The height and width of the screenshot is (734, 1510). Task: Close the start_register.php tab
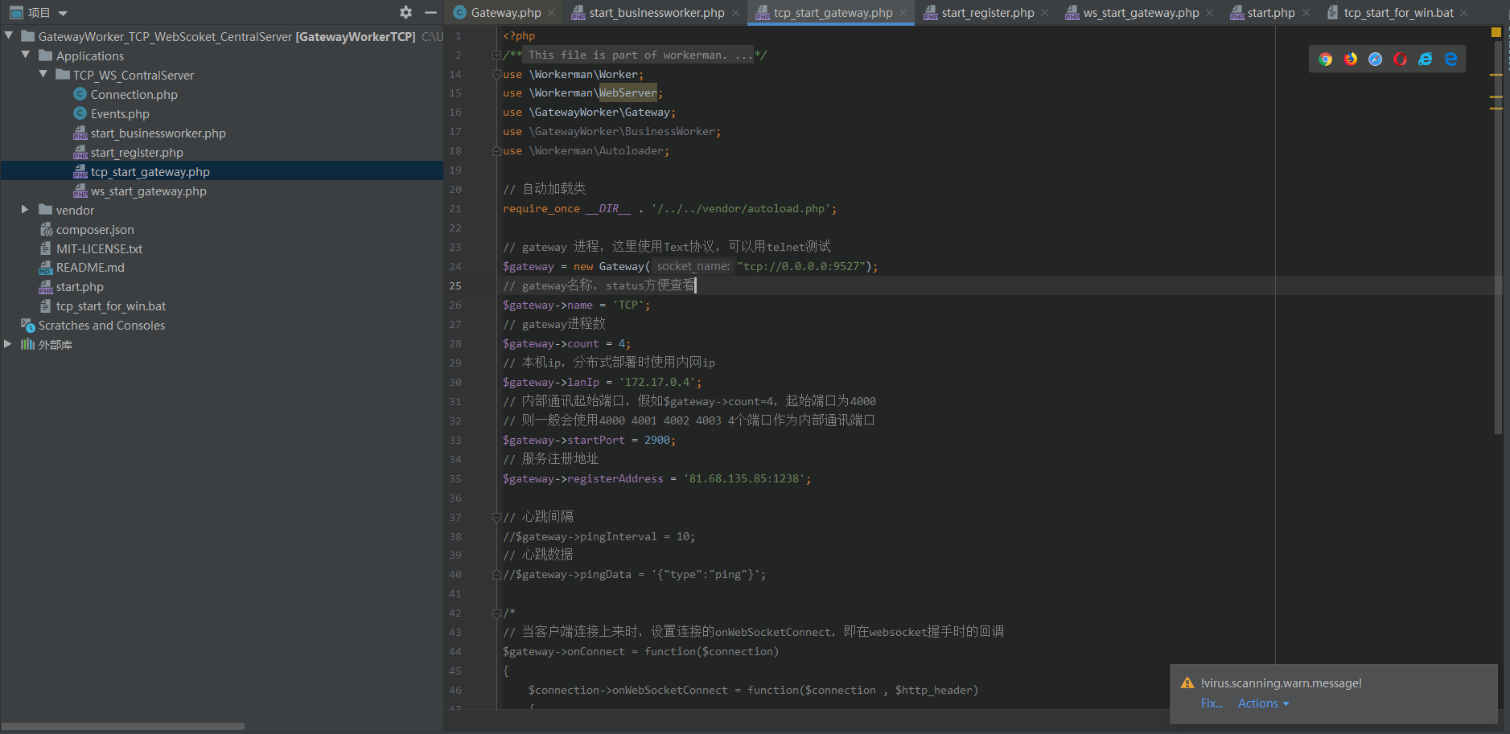pyautogui.click(x=1044, y=13)
